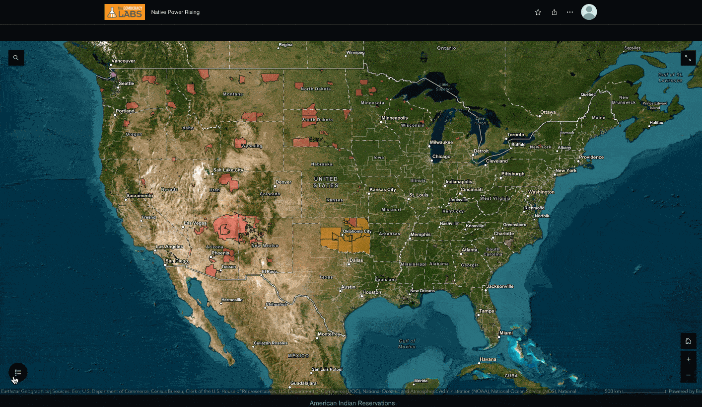Click the Memphis city label

(x=421, y=234)
